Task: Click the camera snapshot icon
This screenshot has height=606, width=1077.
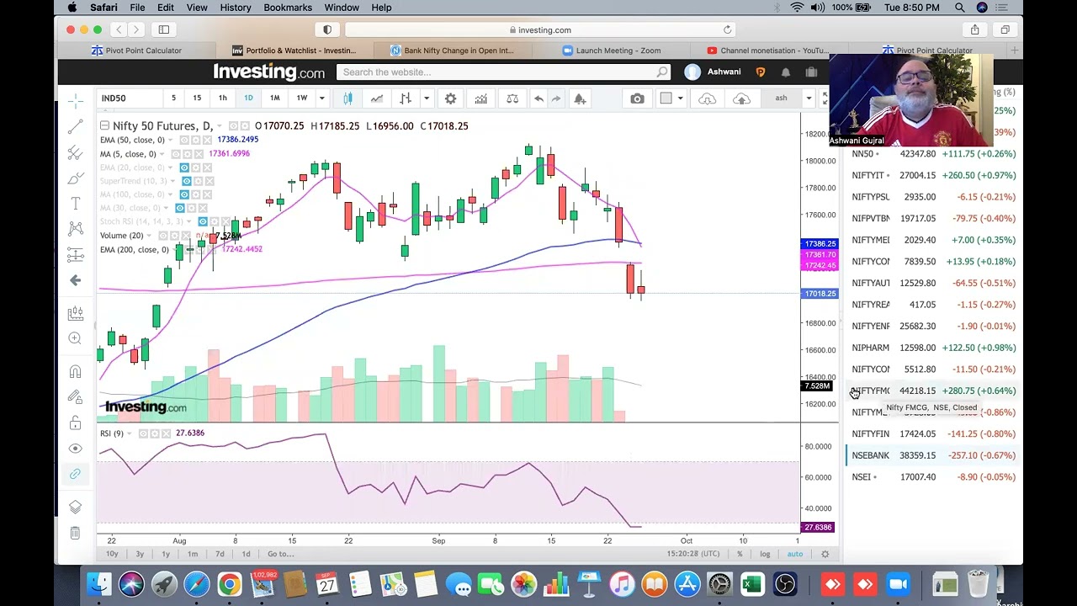Action: click(x=637, y=98)
